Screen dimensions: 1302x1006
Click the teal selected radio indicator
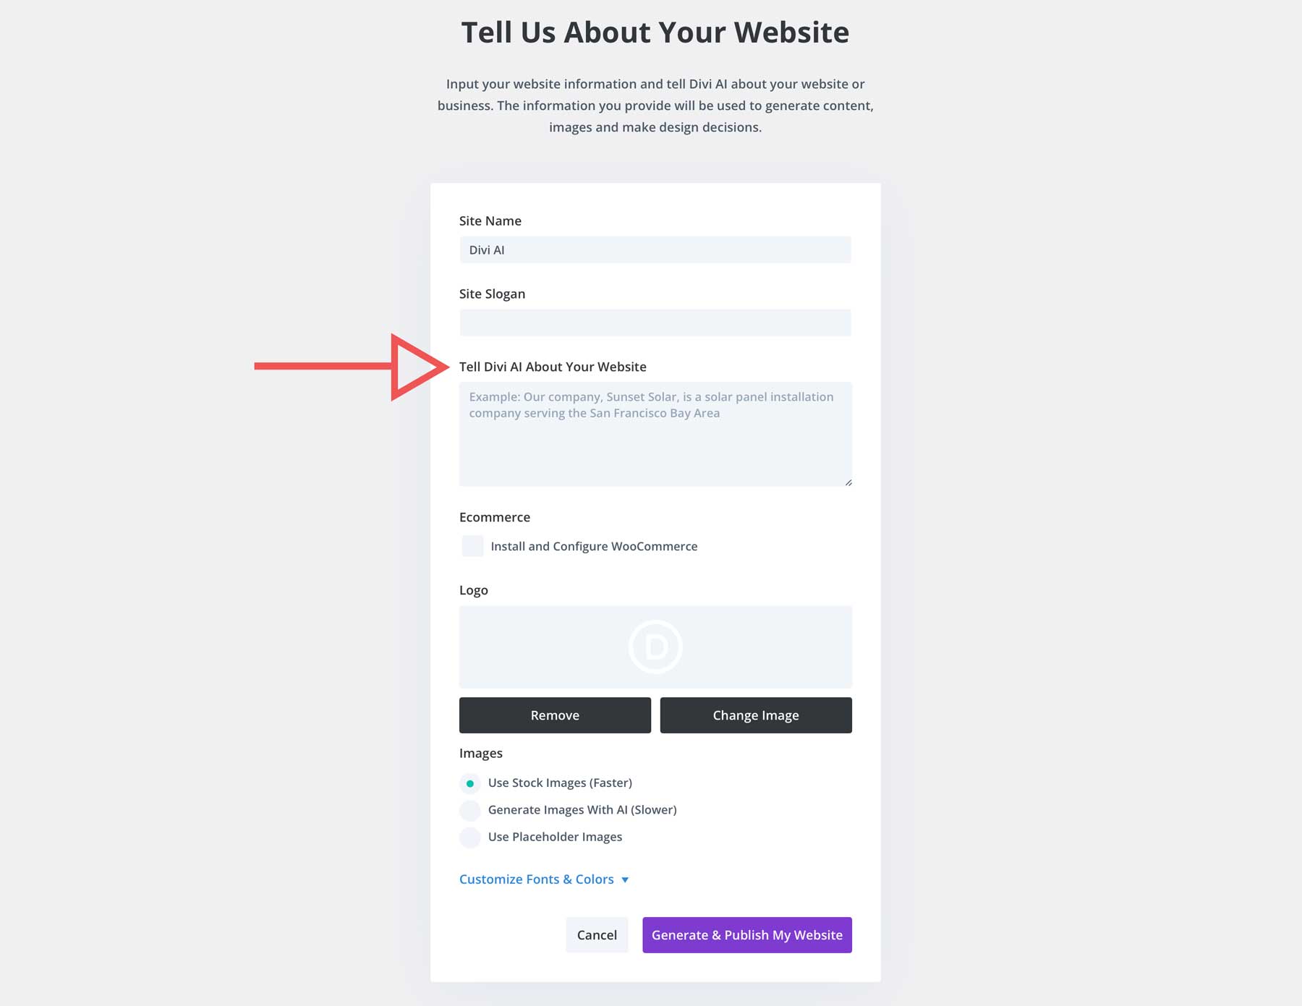coord(470,783)
